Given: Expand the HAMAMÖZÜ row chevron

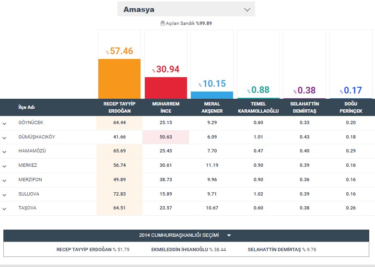Looking at the screenshot, I should click(x=4, y=152).
